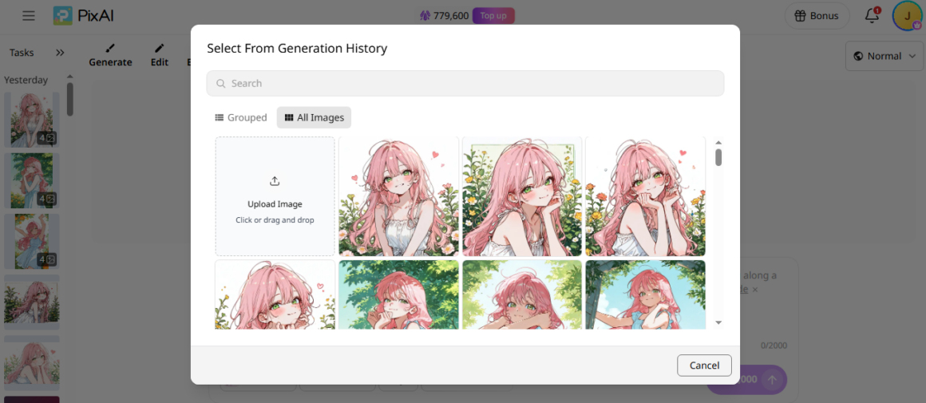Viewport: 926px width, 403px height.
Task: Click the Yesterday heading in Tasks
Action: (x=26, y=81)
